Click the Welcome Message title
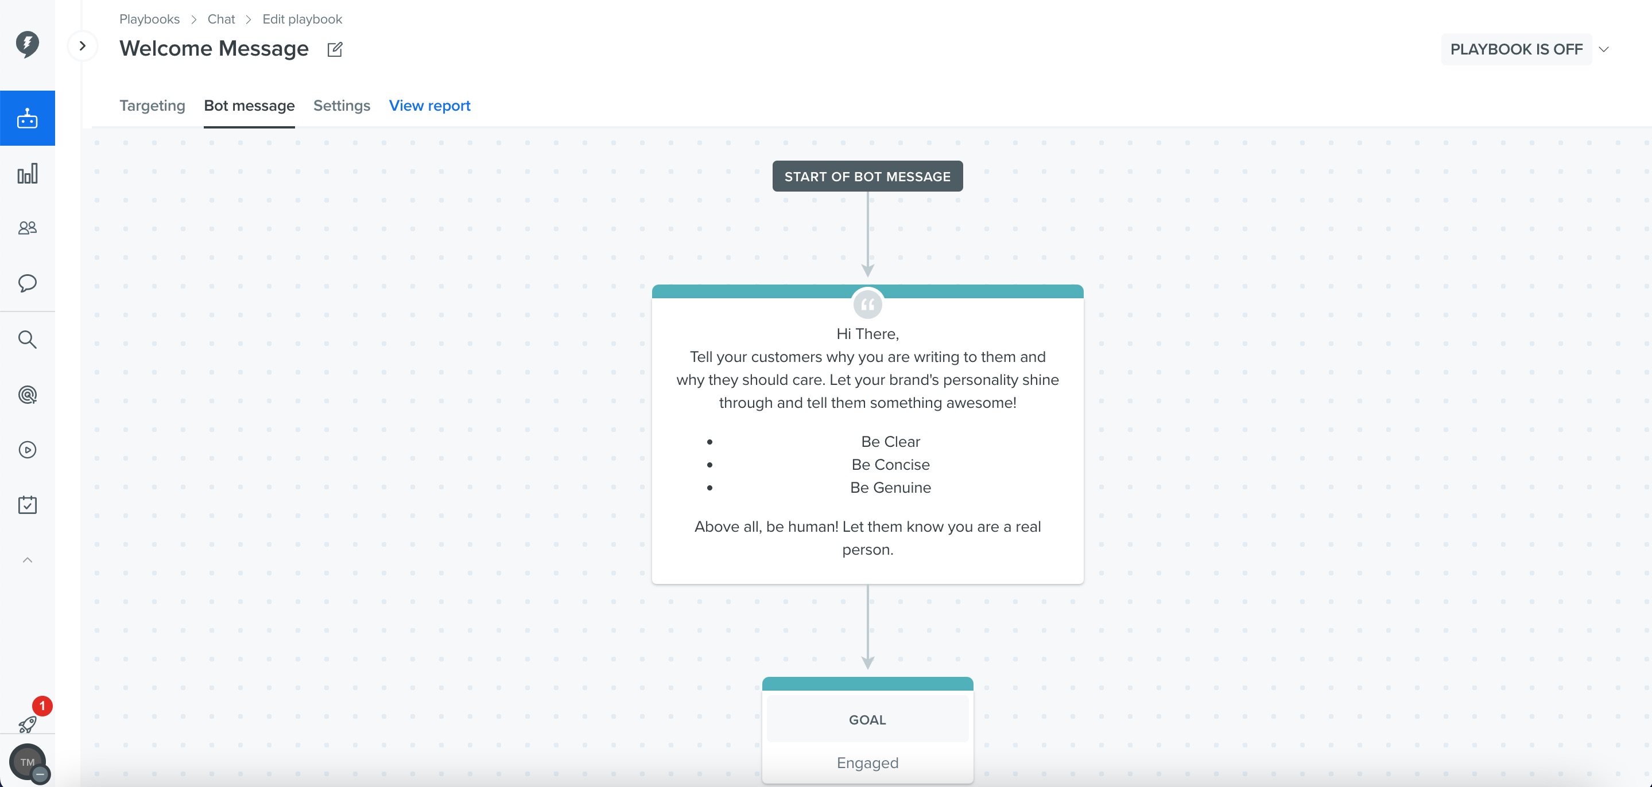Viewport: 1652px width, 787px height. point(214,49)
